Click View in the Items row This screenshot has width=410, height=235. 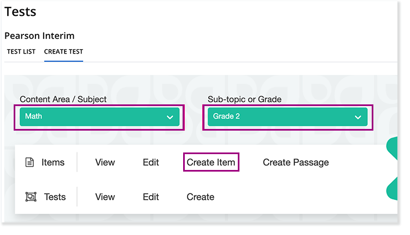[x=105, y=162]
